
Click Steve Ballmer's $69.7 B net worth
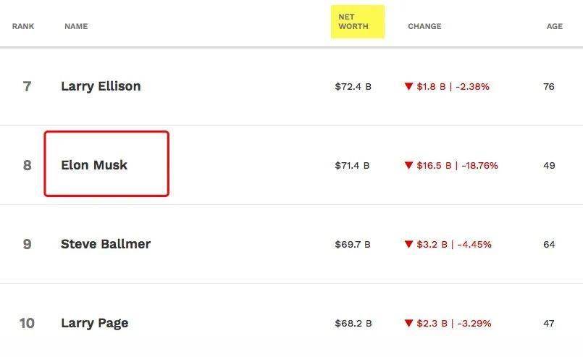(x=353, y=245)
